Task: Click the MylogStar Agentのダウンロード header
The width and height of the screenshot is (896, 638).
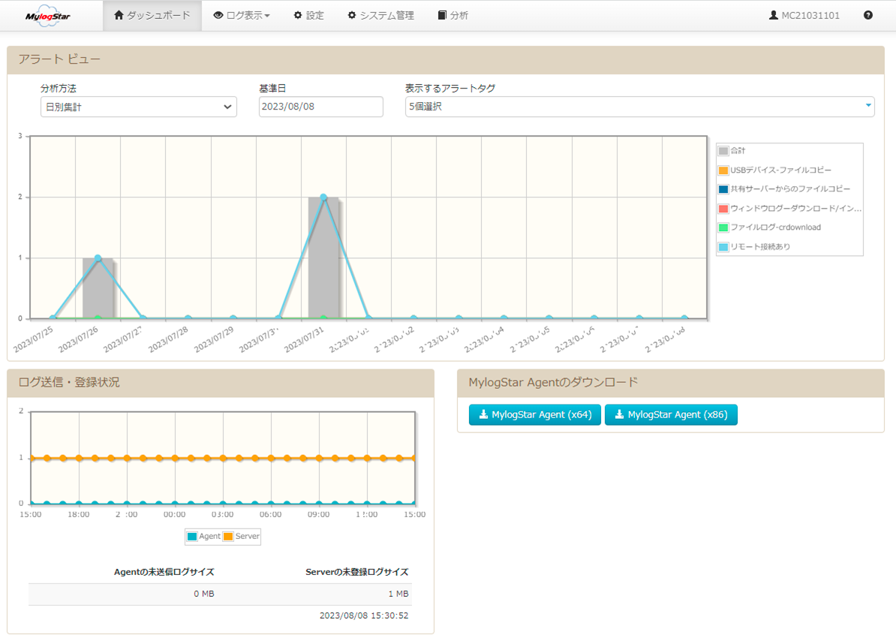Action: 671,383
